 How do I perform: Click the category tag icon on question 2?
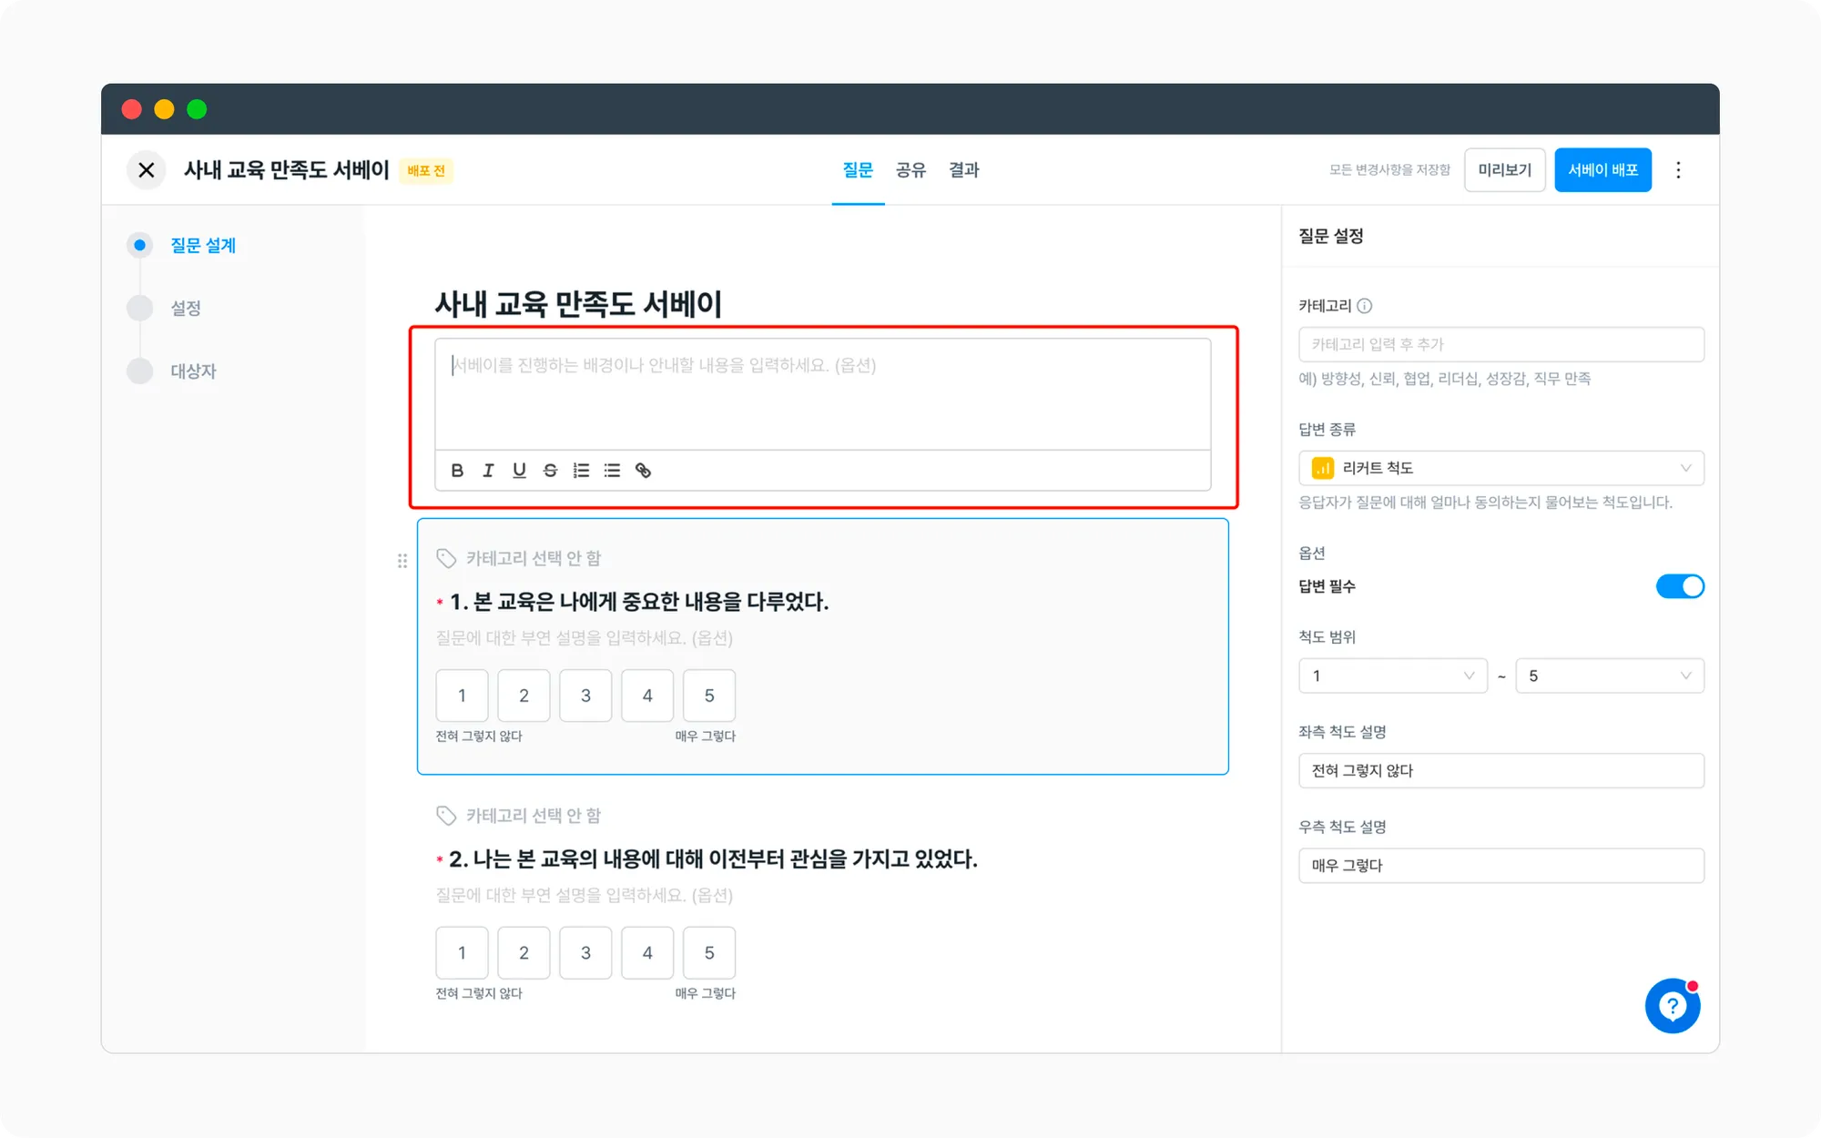coord(446,816)
